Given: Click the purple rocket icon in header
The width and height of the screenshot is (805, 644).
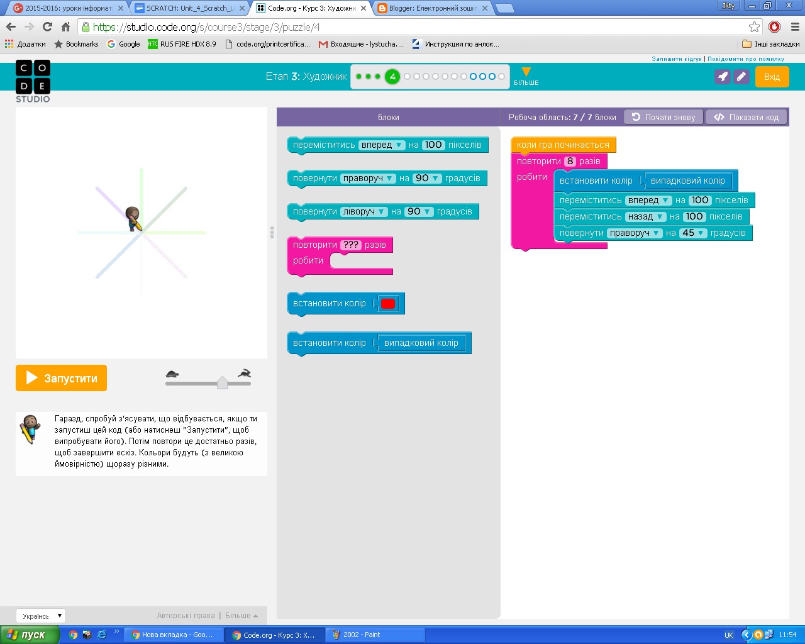Looking at the screenshot, I should pyautogui.click(x=723, y=77).
